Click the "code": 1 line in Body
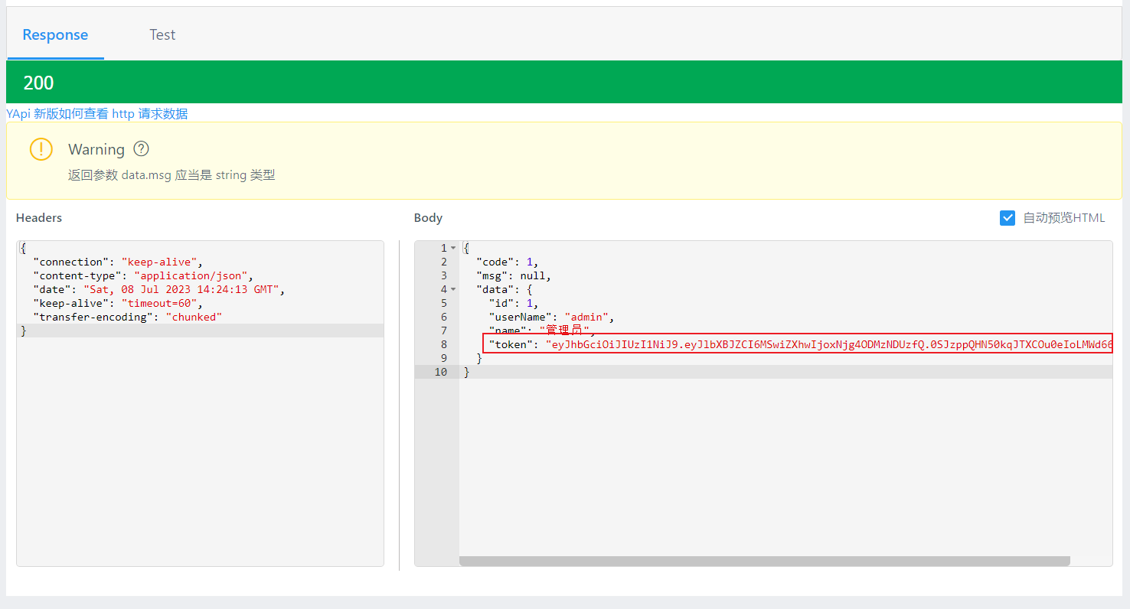1130x609 pixels. tap(508, 262)
